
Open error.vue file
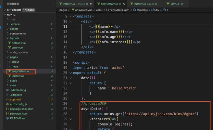pyautogui.click(x=17, y=47)
